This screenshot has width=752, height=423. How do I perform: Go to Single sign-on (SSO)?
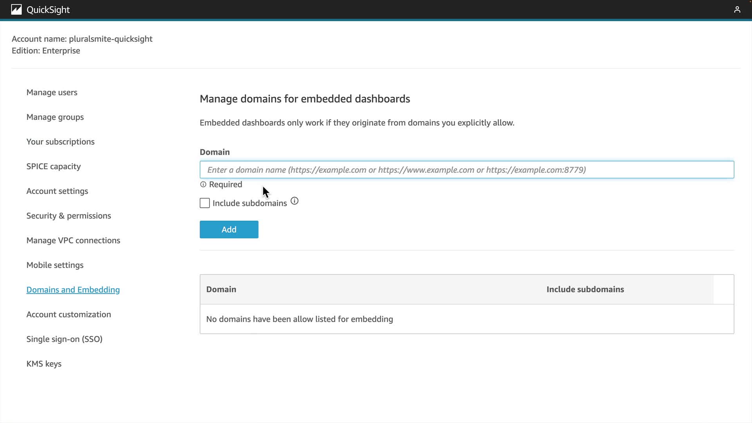click(x=64, y=339)
